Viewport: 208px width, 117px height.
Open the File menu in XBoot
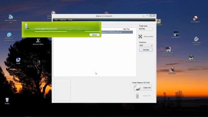56,20
